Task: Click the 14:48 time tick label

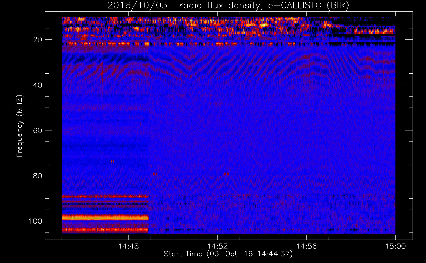Action: (128, 246)
